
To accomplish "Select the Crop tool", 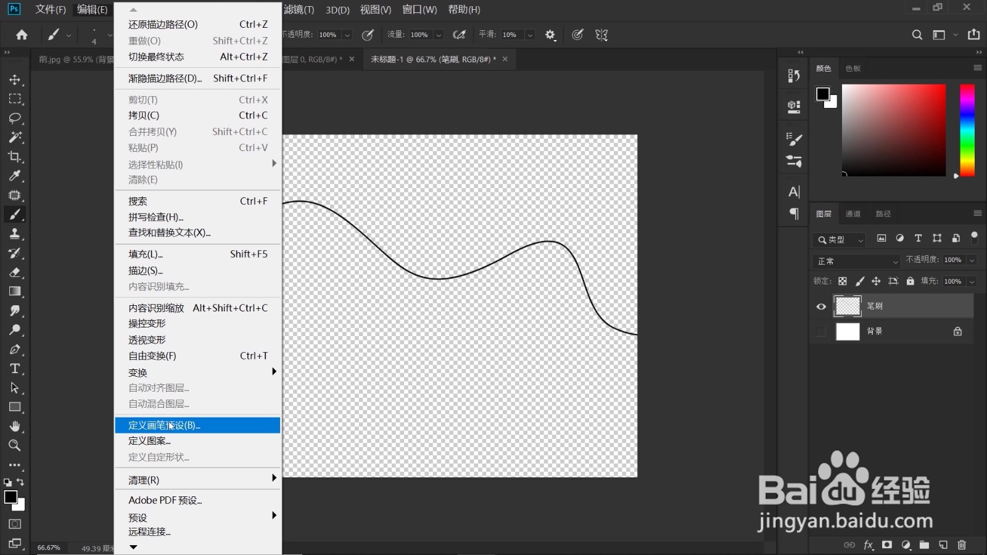I will click(x=15, y=157).
